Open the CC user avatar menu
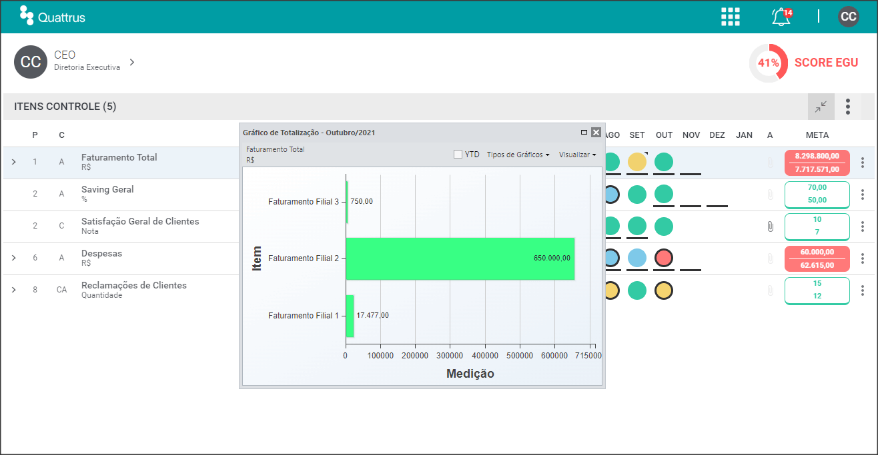 pyautogui.click(x=849, y=17)
